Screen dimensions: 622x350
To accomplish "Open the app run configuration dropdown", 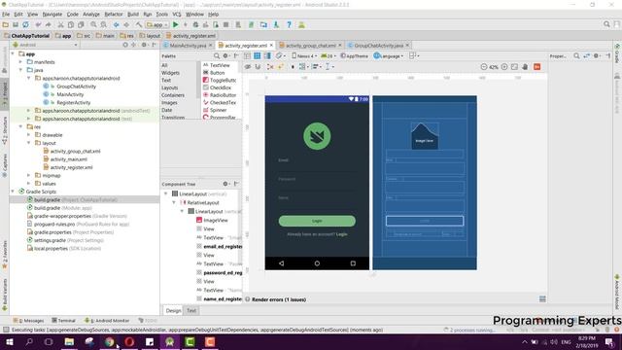I will pyautogui.click(x=157, y=24).
